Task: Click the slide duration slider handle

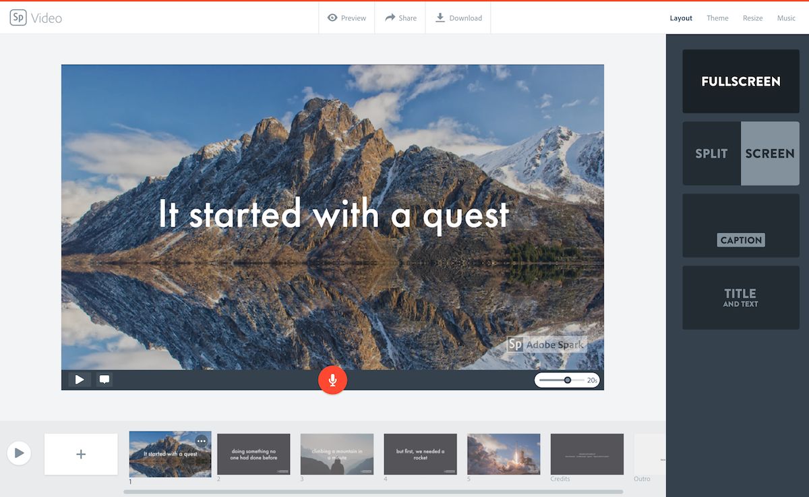Action: (568, 380)
